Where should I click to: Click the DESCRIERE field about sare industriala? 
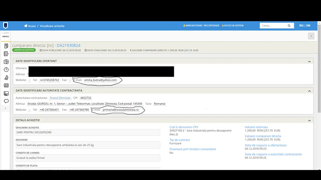click(88, 145)
